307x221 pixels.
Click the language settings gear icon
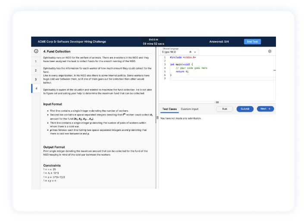pos(190,52)
